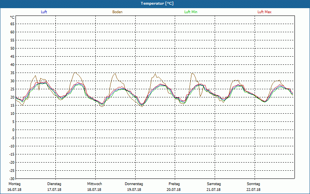Click the 'Luft Max' legend label
310x194 pixels.
coord(264,12)
